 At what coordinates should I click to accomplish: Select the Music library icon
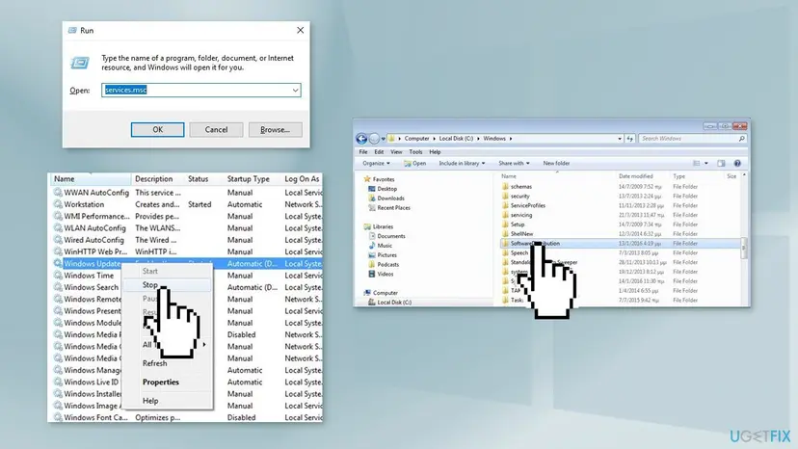[x=371, y=246]
